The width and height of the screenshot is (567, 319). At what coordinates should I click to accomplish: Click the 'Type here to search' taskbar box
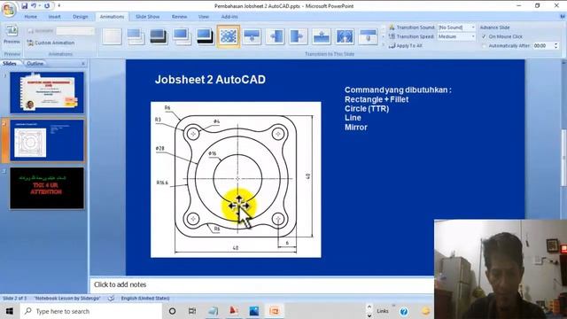pos(90,311)
